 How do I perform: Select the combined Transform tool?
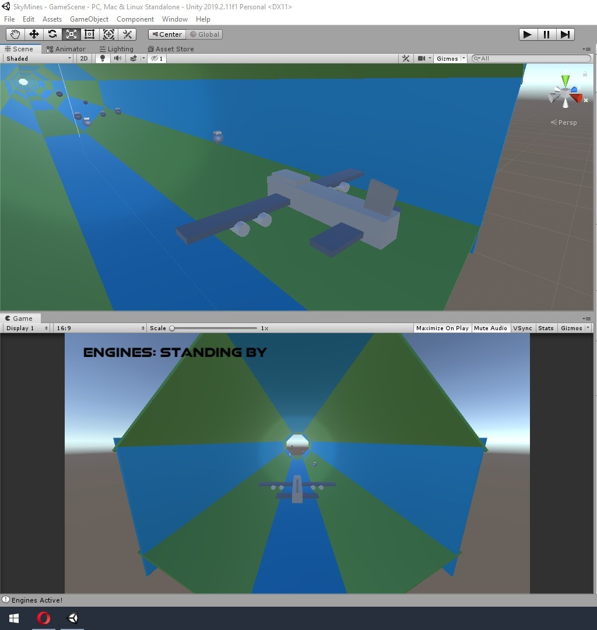[108, 34]
